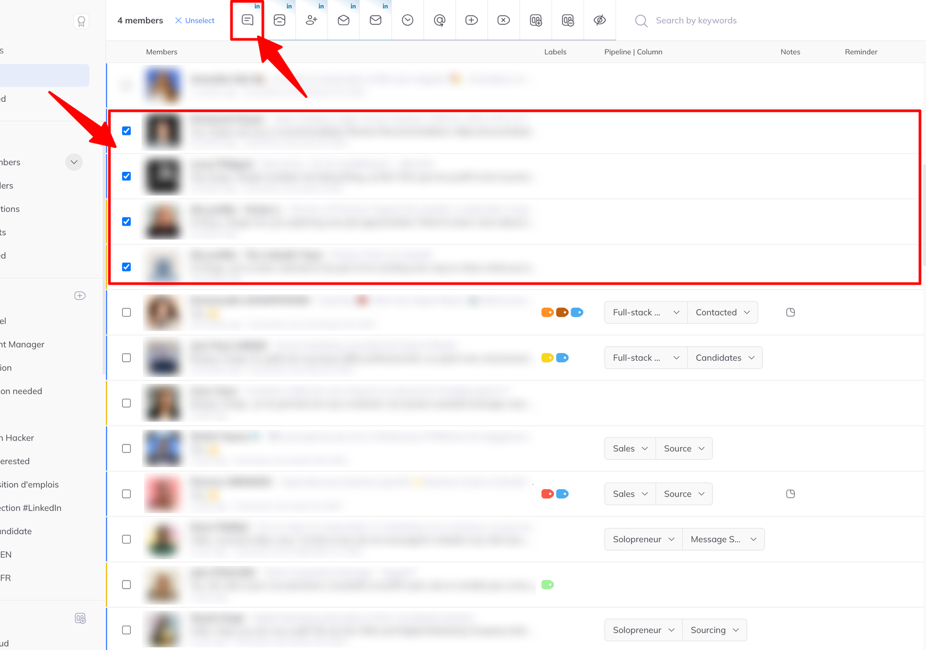Click the clock reminder toolbar icon

tap(407, 20)
